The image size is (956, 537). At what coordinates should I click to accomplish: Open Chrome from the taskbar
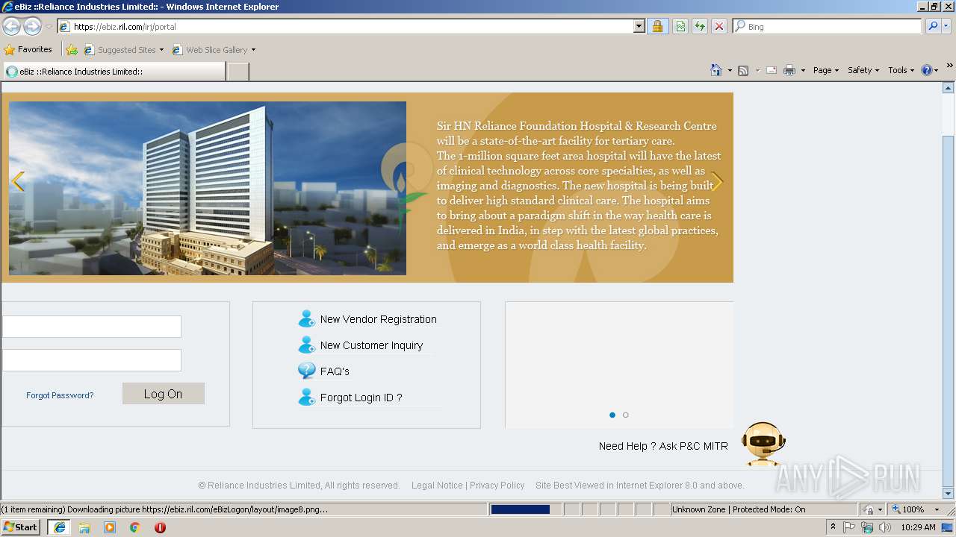[x=135, y=527]
